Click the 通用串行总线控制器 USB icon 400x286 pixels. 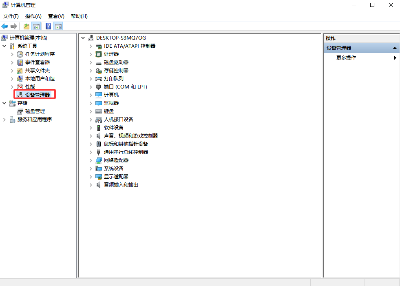[x=98, y=152]
